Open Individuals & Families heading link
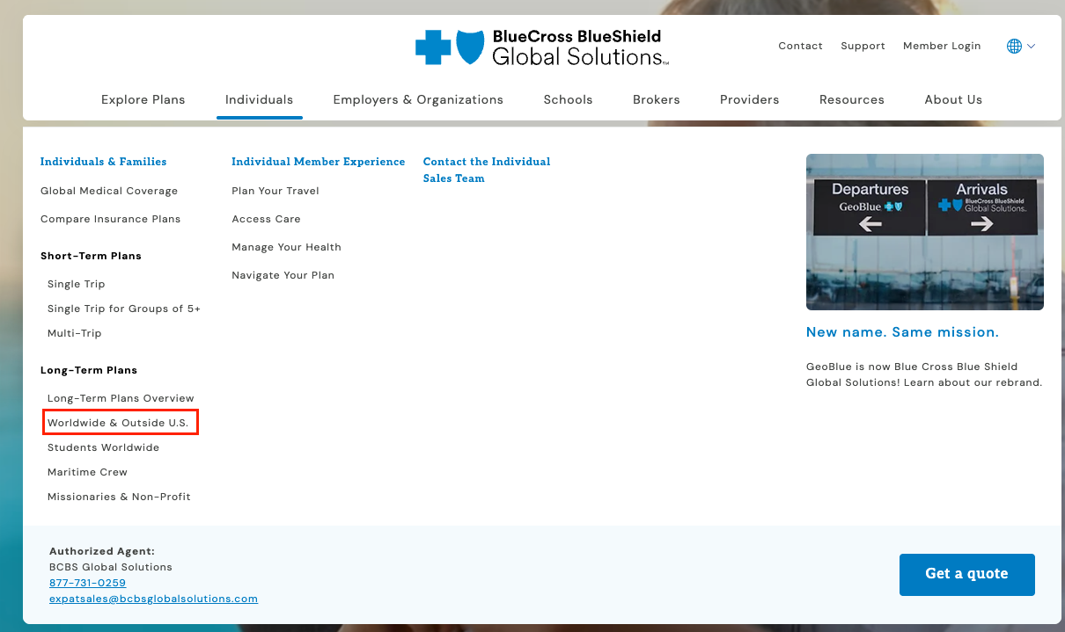 tap(104, 162)
